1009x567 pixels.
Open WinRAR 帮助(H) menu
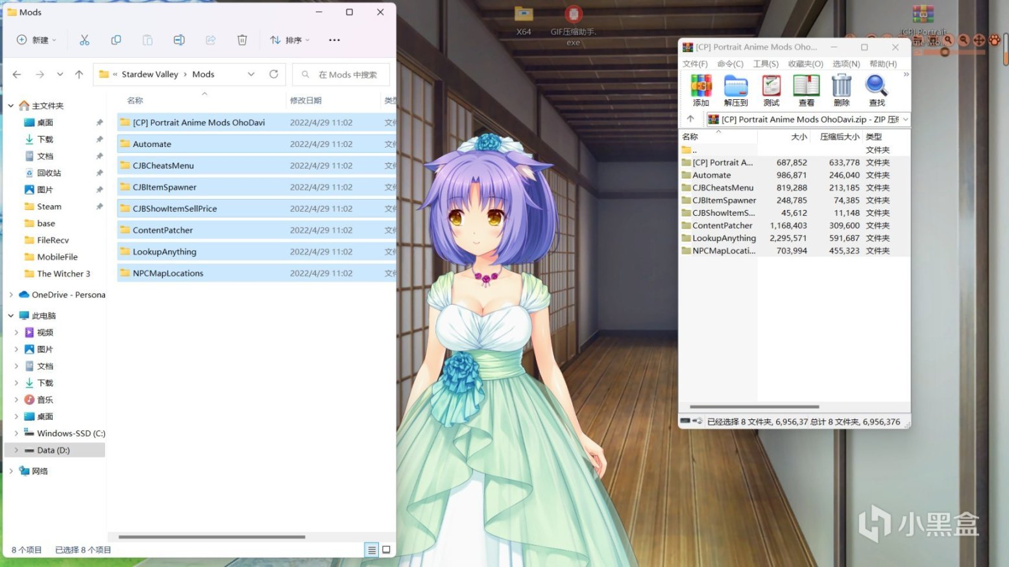click(x=883, y=64)
